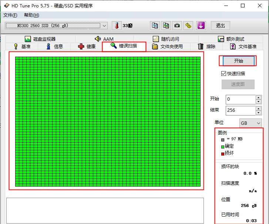Image resolution: width=269 pixels, height=224 pixels.
Task: Open the 文件(F) menu
Action: pos(10,15)
